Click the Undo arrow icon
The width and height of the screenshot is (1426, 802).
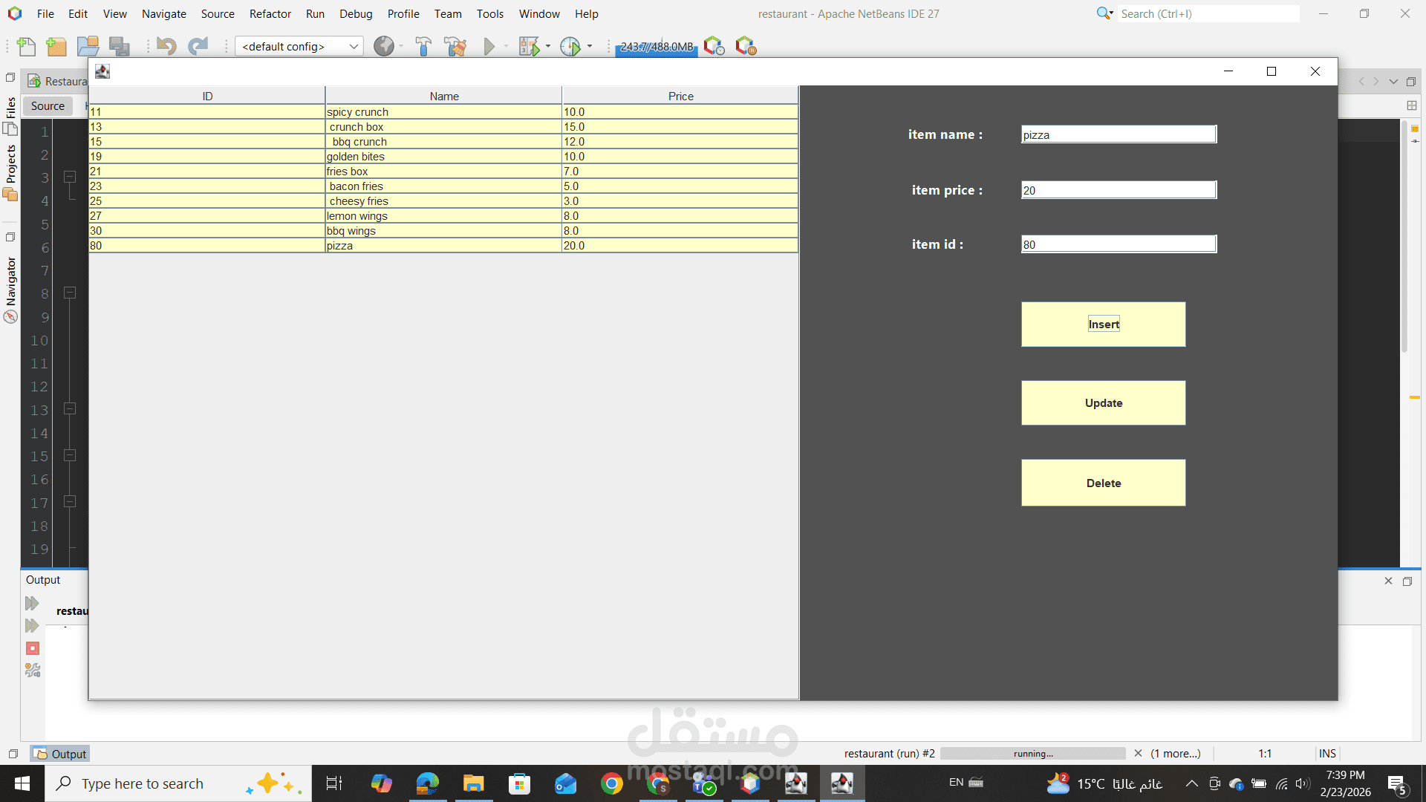click(166, 46)
